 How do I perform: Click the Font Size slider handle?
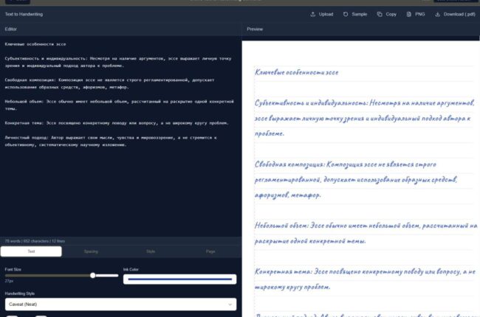click(93, 275)
